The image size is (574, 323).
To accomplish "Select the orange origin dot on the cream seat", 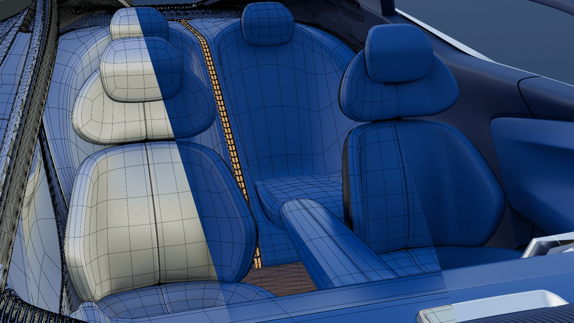I will click(197, 259).
